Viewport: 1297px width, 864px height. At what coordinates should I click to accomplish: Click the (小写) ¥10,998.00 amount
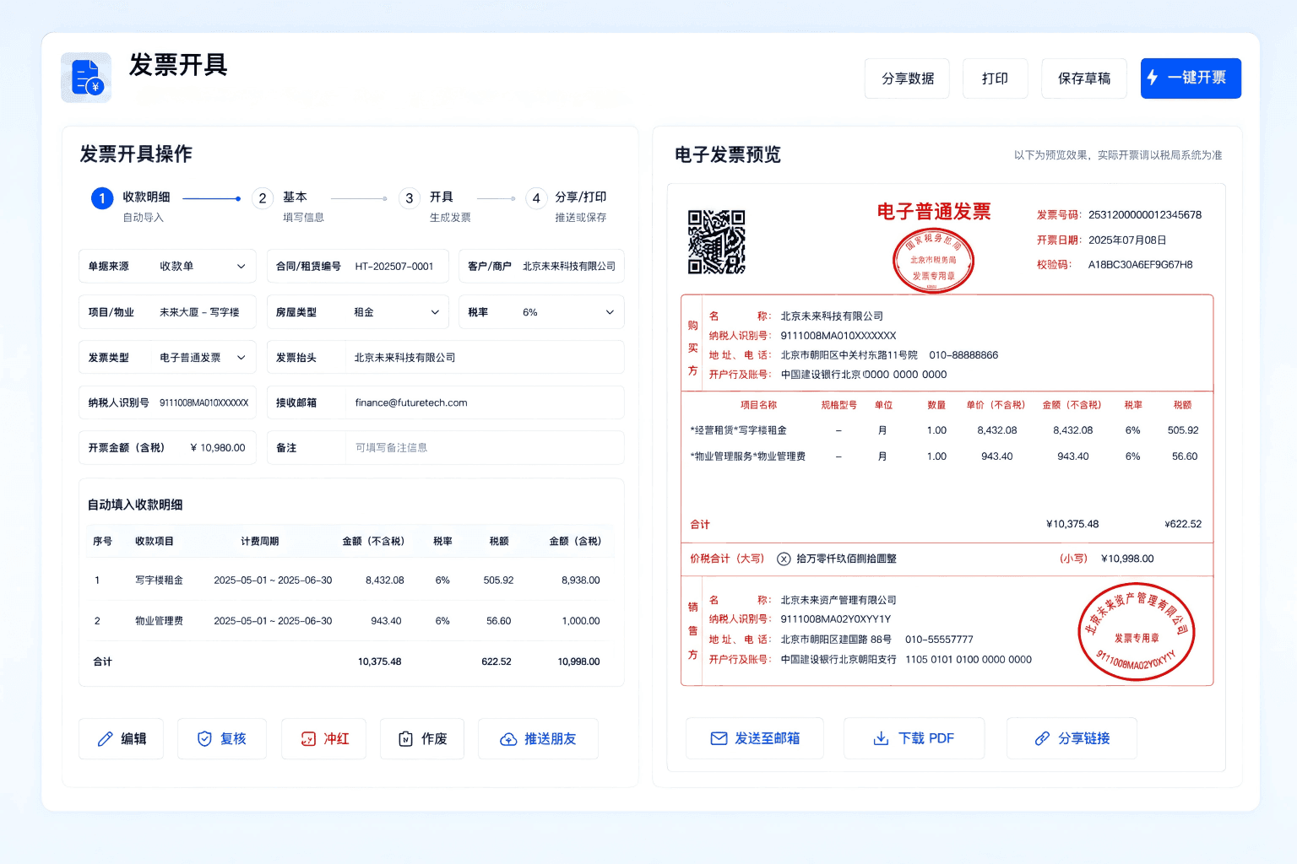coord(1127,559)
